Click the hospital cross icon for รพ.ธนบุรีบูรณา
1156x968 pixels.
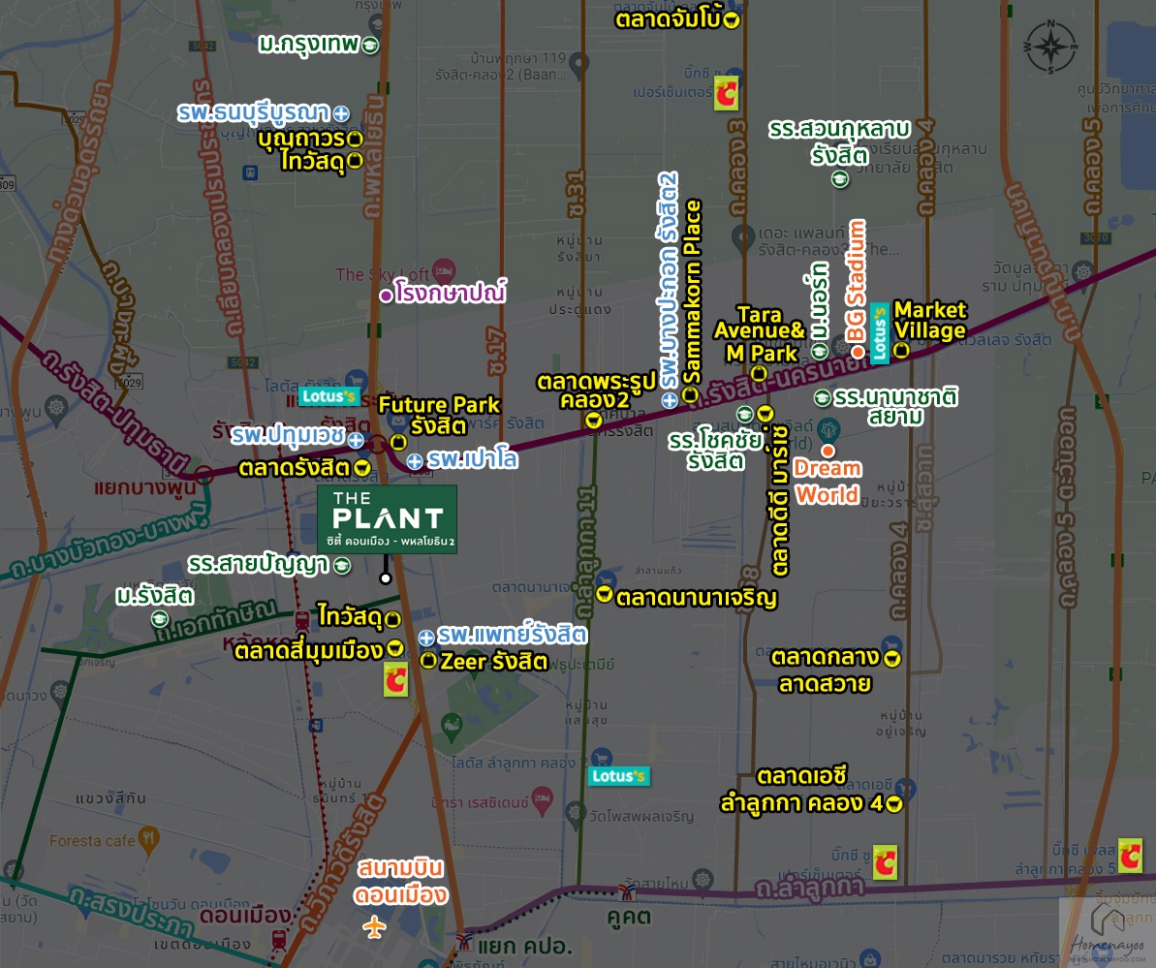(x=341, y=113)
